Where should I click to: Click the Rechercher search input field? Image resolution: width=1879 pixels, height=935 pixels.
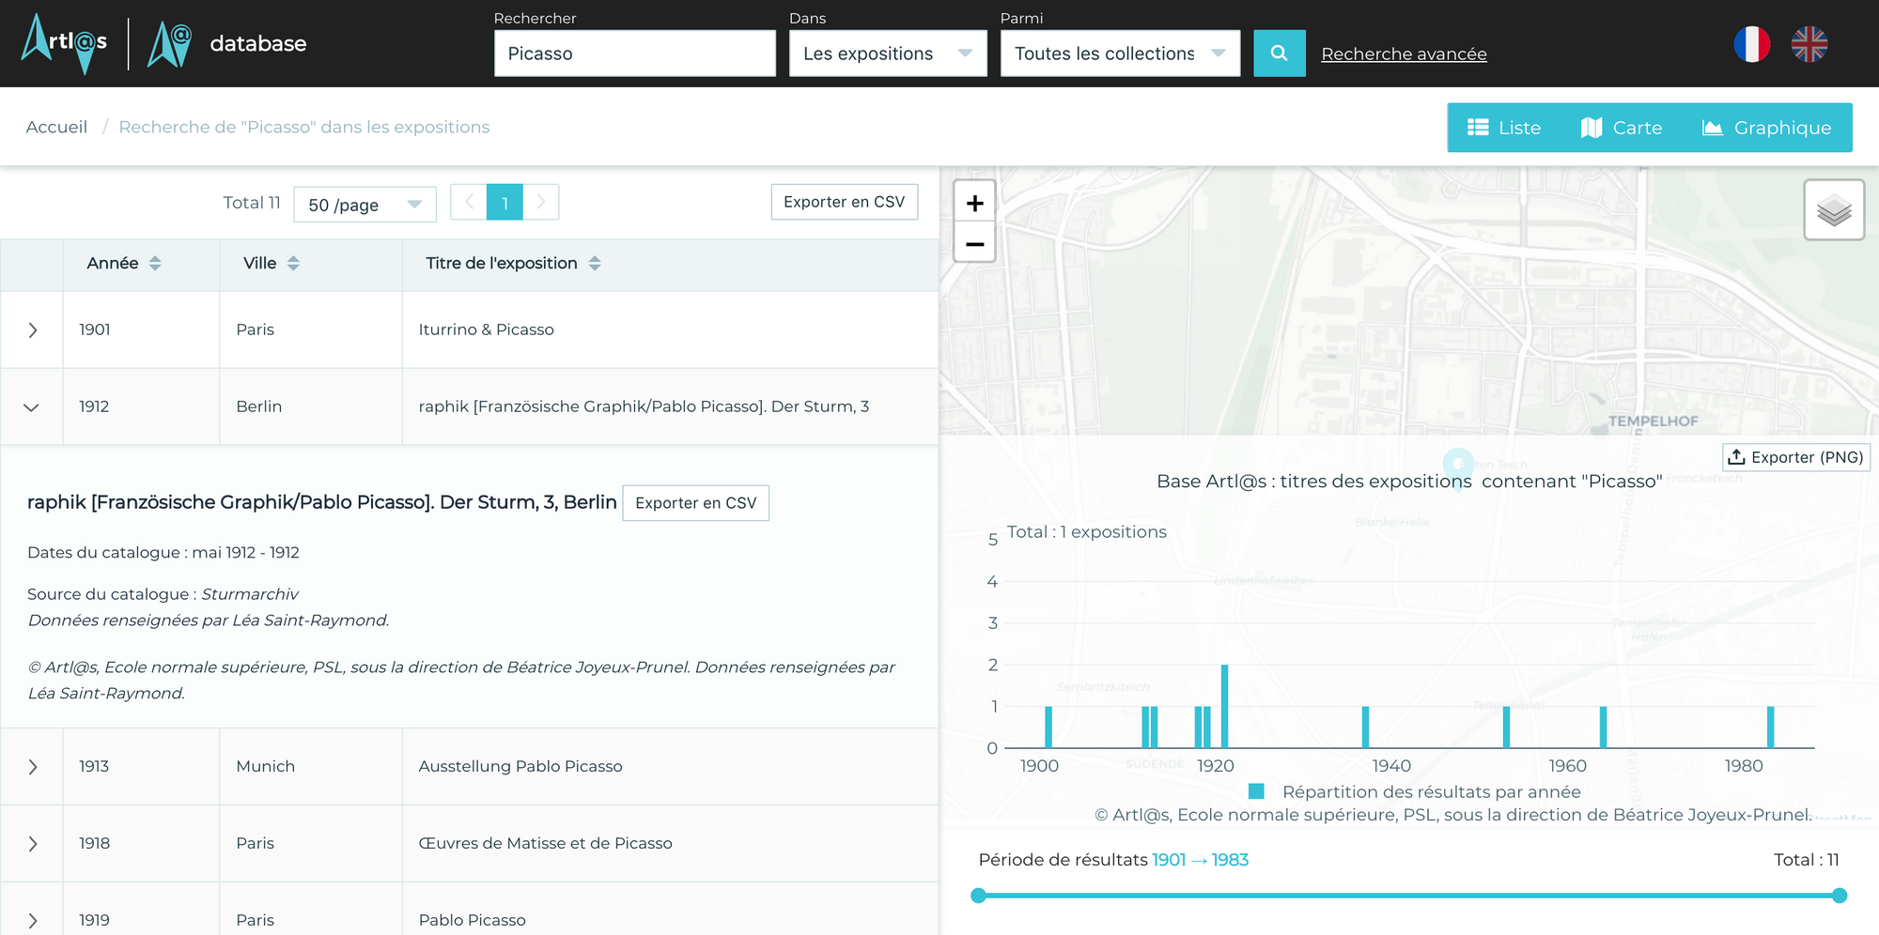pos(634,54)
